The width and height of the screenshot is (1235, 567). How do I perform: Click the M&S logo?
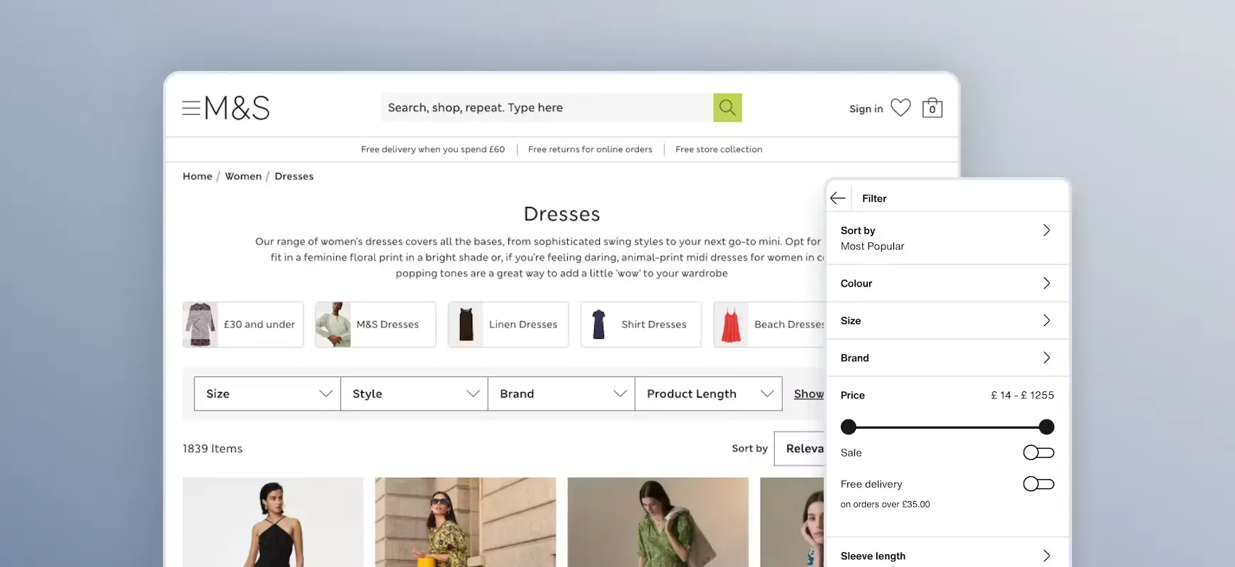[237, 108]
